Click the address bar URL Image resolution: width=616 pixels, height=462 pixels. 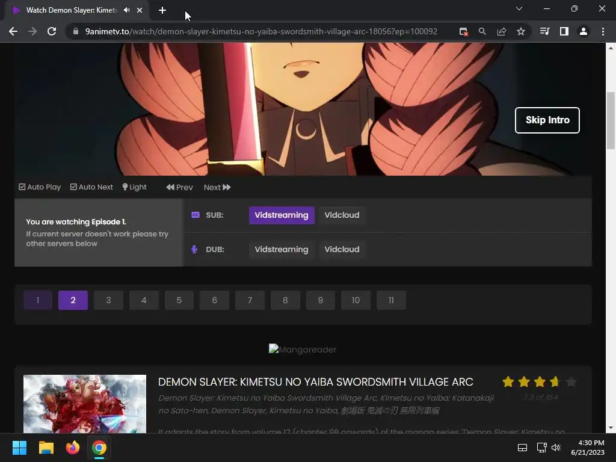click(261, 31)
